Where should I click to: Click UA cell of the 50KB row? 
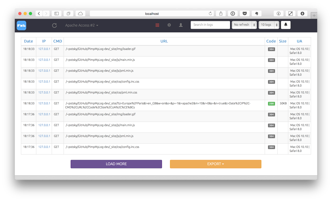click(x=299, y=105)
